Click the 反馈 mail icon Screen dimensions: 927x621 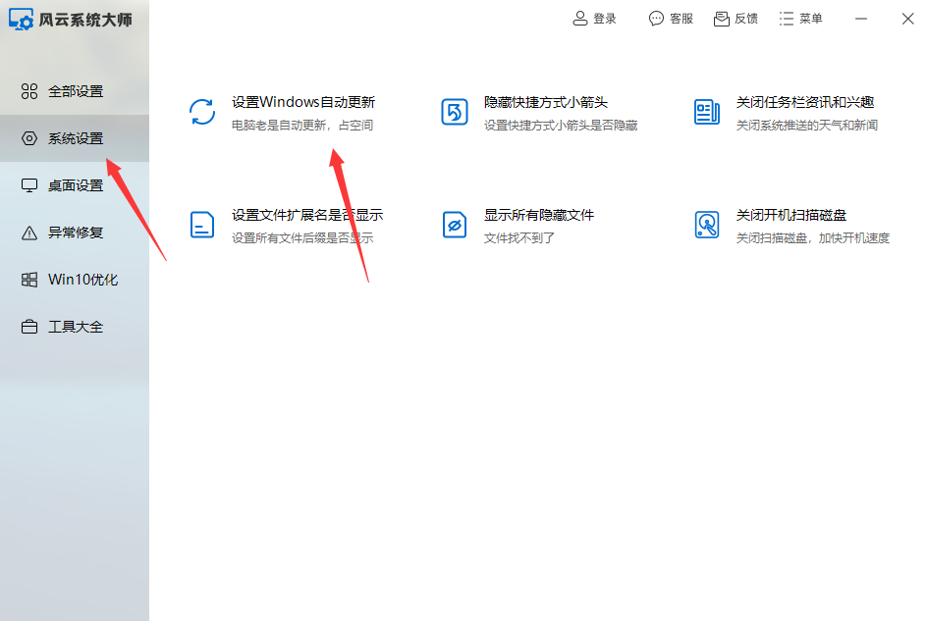(x=721, y=19)
